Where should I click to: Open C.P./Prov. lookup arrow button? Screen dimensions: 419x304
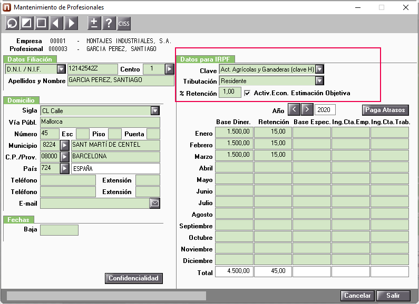pos(65,157)
